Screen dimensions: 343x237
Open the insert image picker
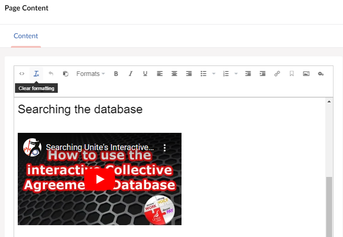point(306,74)
